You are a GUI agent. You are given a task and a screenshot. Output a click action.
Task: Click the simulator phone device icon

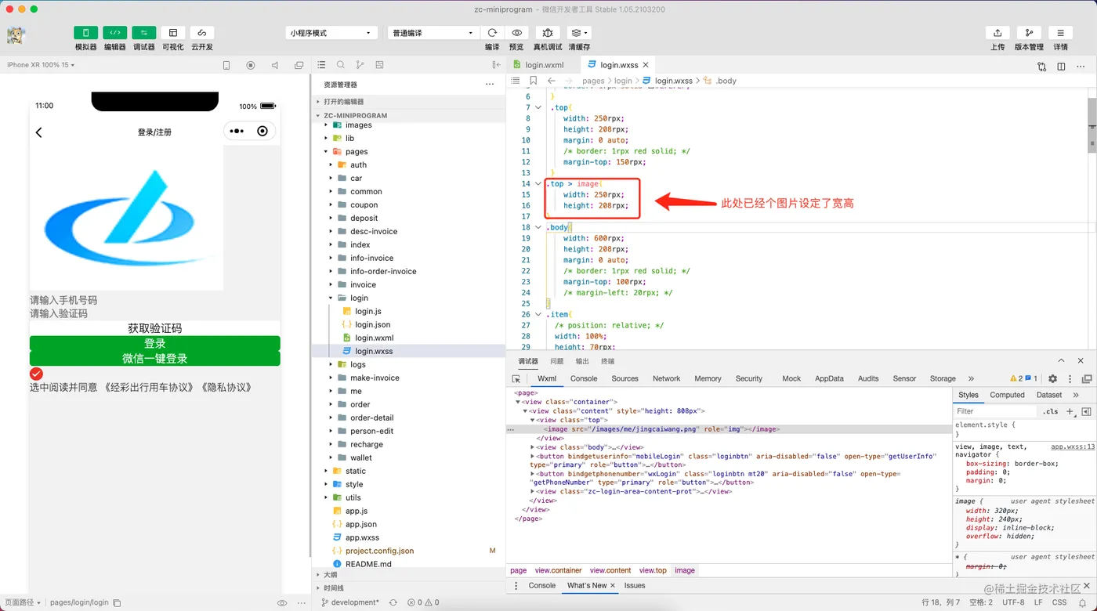coord(226,66)
